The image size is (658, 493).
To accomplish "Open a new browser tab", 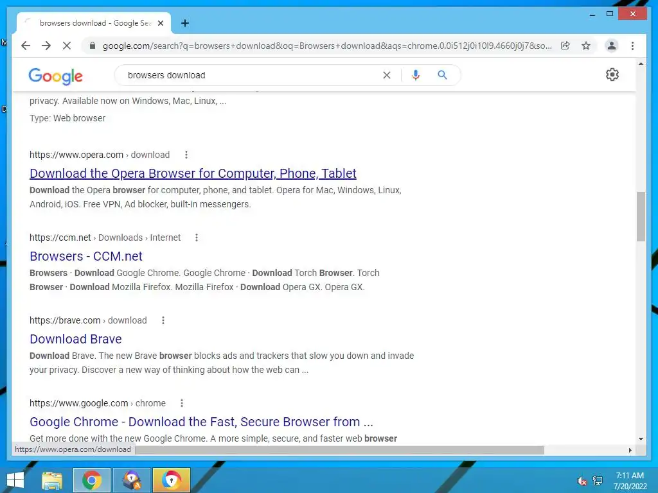I will pyautogui.click(x=185, y=23).
